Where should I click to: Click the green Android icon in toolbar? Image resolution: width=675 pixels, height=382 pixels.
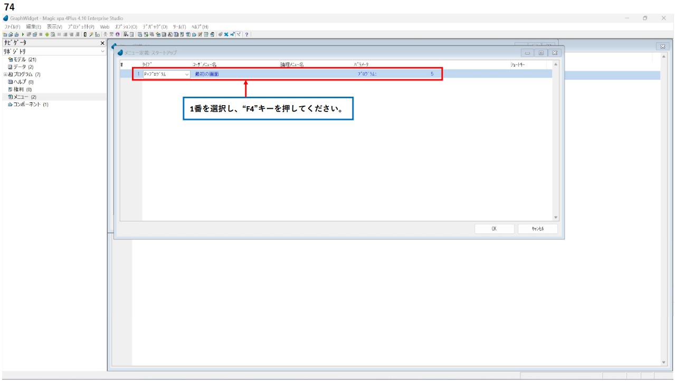tap(46, 34)
